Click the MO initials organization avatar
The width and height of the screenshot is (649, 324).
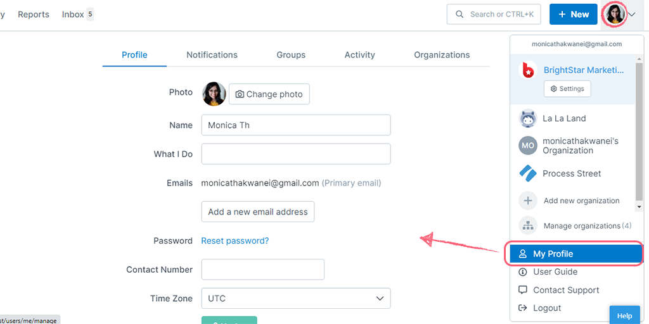tap(528, 146)
